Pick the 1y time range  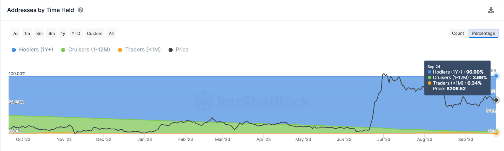63,33
